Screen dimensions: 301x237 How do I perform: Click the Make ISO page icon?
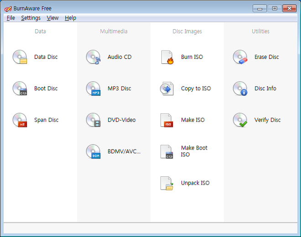tap(166, 120)
